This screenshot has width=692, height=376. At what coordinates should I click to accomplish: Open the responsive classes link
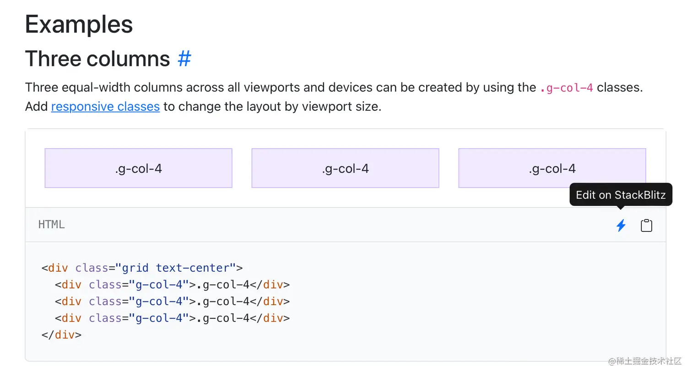105,106
